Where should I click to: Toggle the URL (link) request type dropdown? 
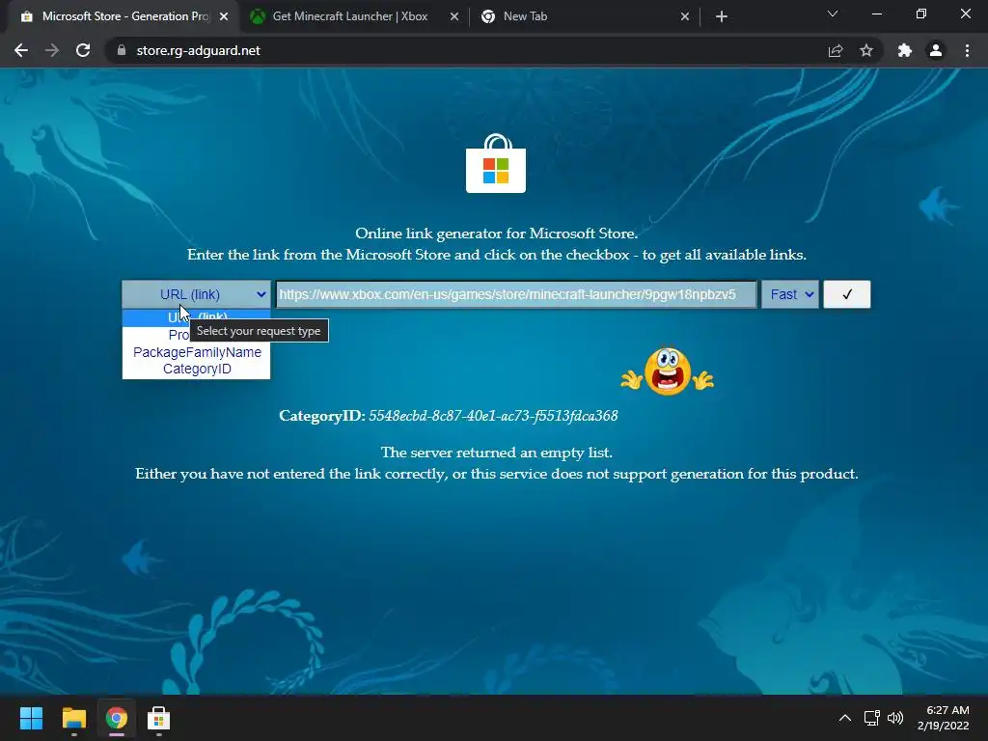(x=196, y=294)
